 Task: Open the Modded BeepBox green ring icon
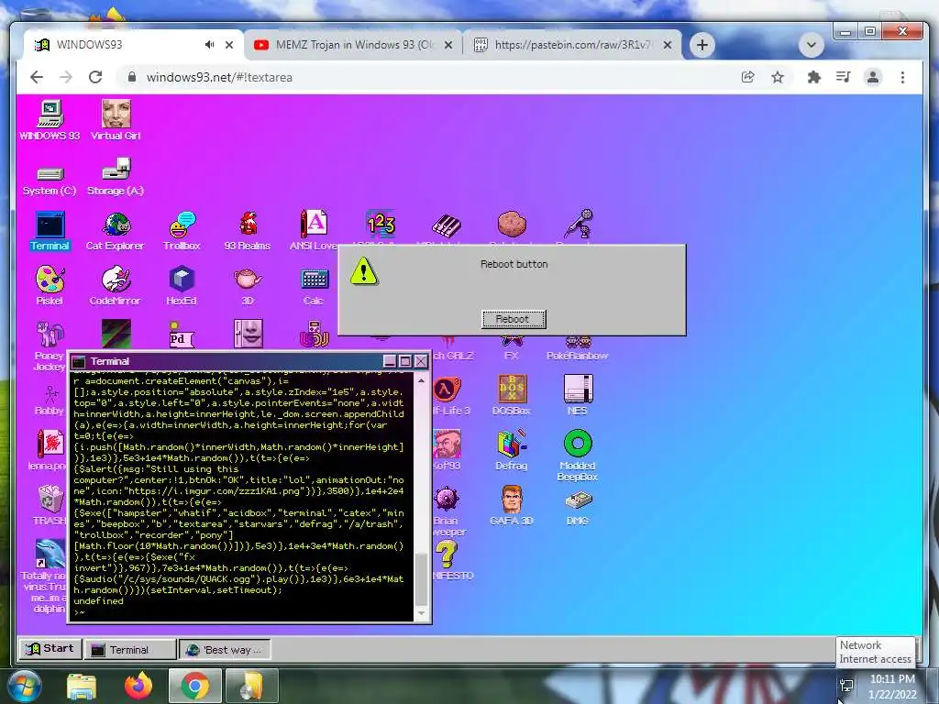tap(578, 456)
